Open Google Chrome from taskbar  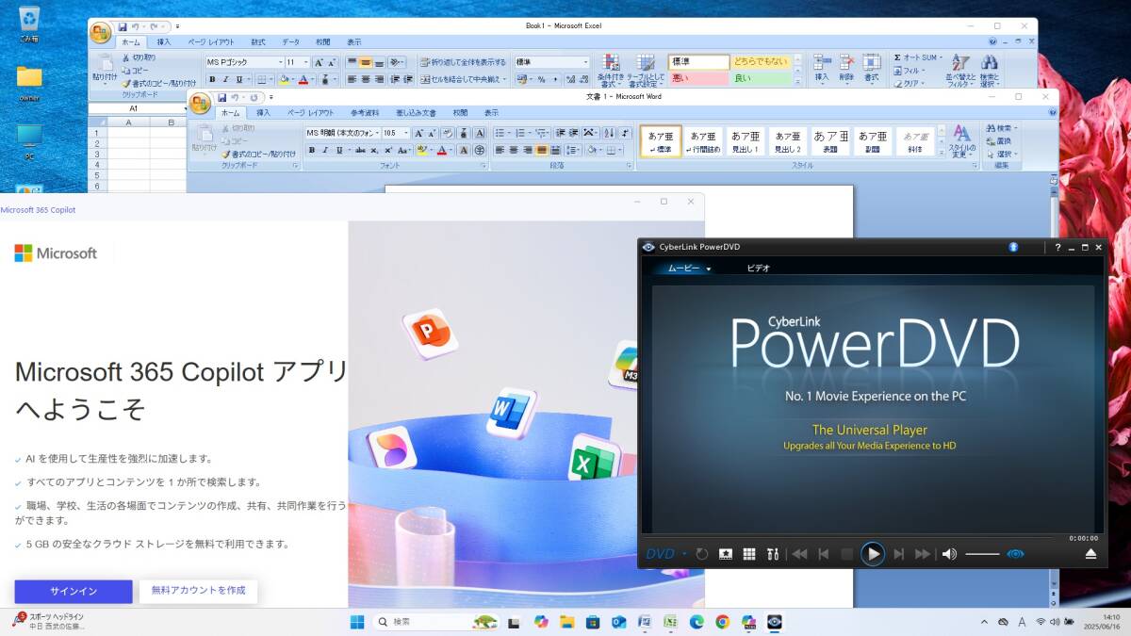722,622
